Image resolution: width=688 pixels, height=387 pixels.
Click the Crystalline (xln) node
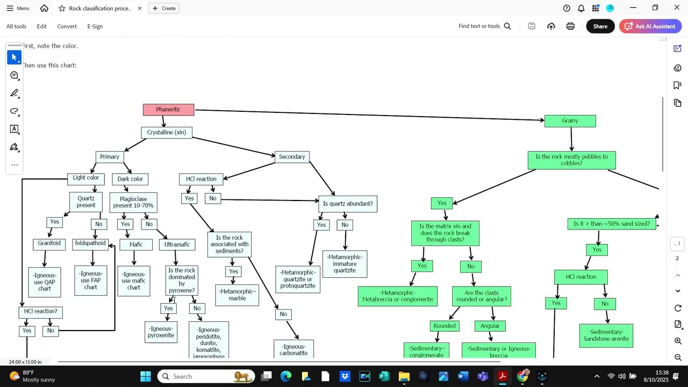click(x=167, y=132)
